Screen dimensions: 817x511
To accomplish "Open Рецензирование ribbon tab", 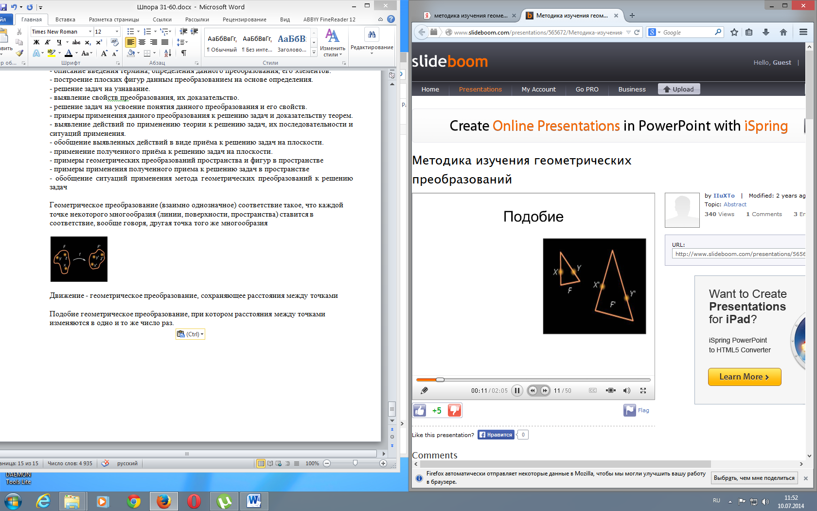I will click(244, 19).
